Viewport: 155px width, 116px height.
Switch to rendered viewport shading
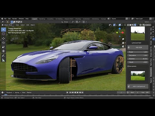click(135, 25)
